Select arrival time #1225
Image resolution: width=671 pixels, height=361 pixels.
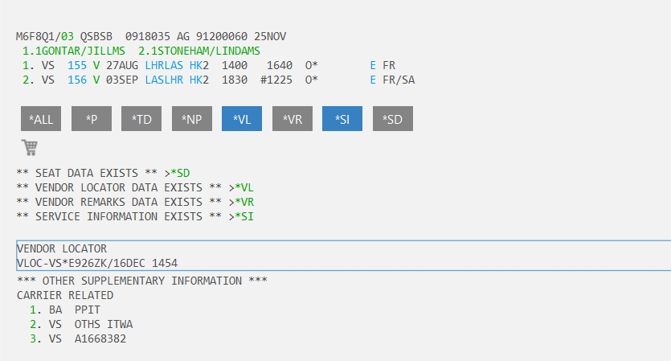click(x=276, y=80)
